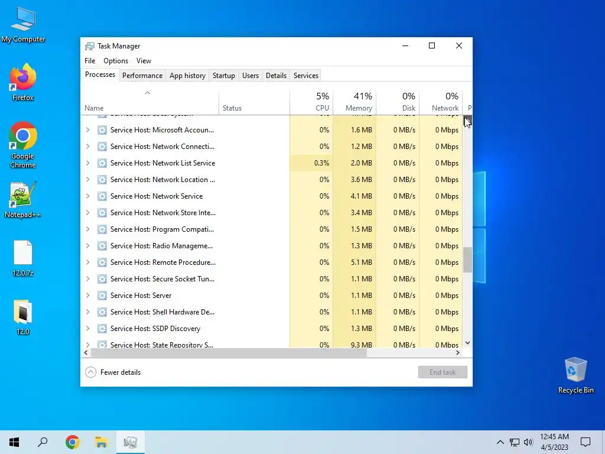Open the notification center

(586, 442)
